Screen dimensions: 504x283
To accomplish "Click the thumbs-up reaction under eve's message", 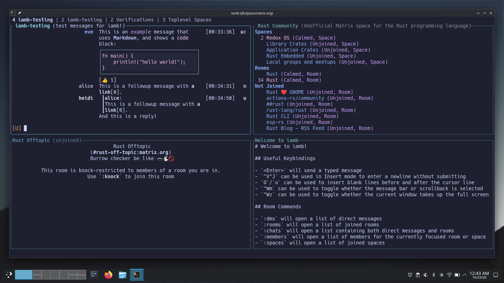I will pyautogui.click(x=108, y=80).
